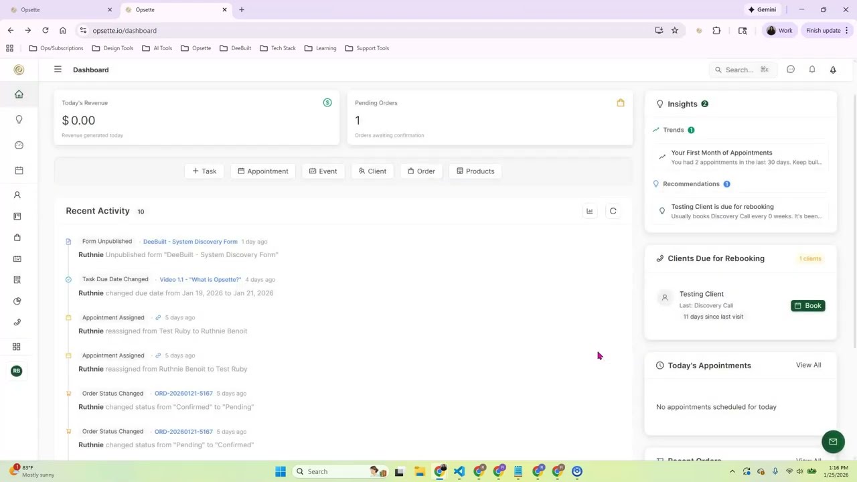Click the rocket icon in the header
Screen dimensions: 857x482
[833, 70]
